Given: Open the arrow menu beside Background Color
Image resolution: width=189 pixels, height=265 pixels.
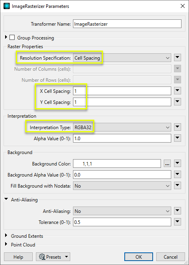Looking at the screenshot, I should click(x=177, y=164).
